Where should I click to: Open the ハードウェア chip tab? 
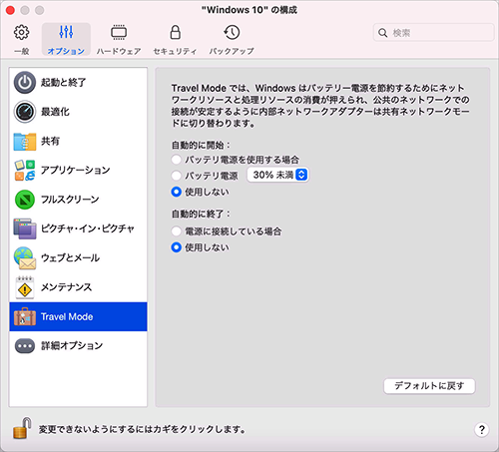119,39
